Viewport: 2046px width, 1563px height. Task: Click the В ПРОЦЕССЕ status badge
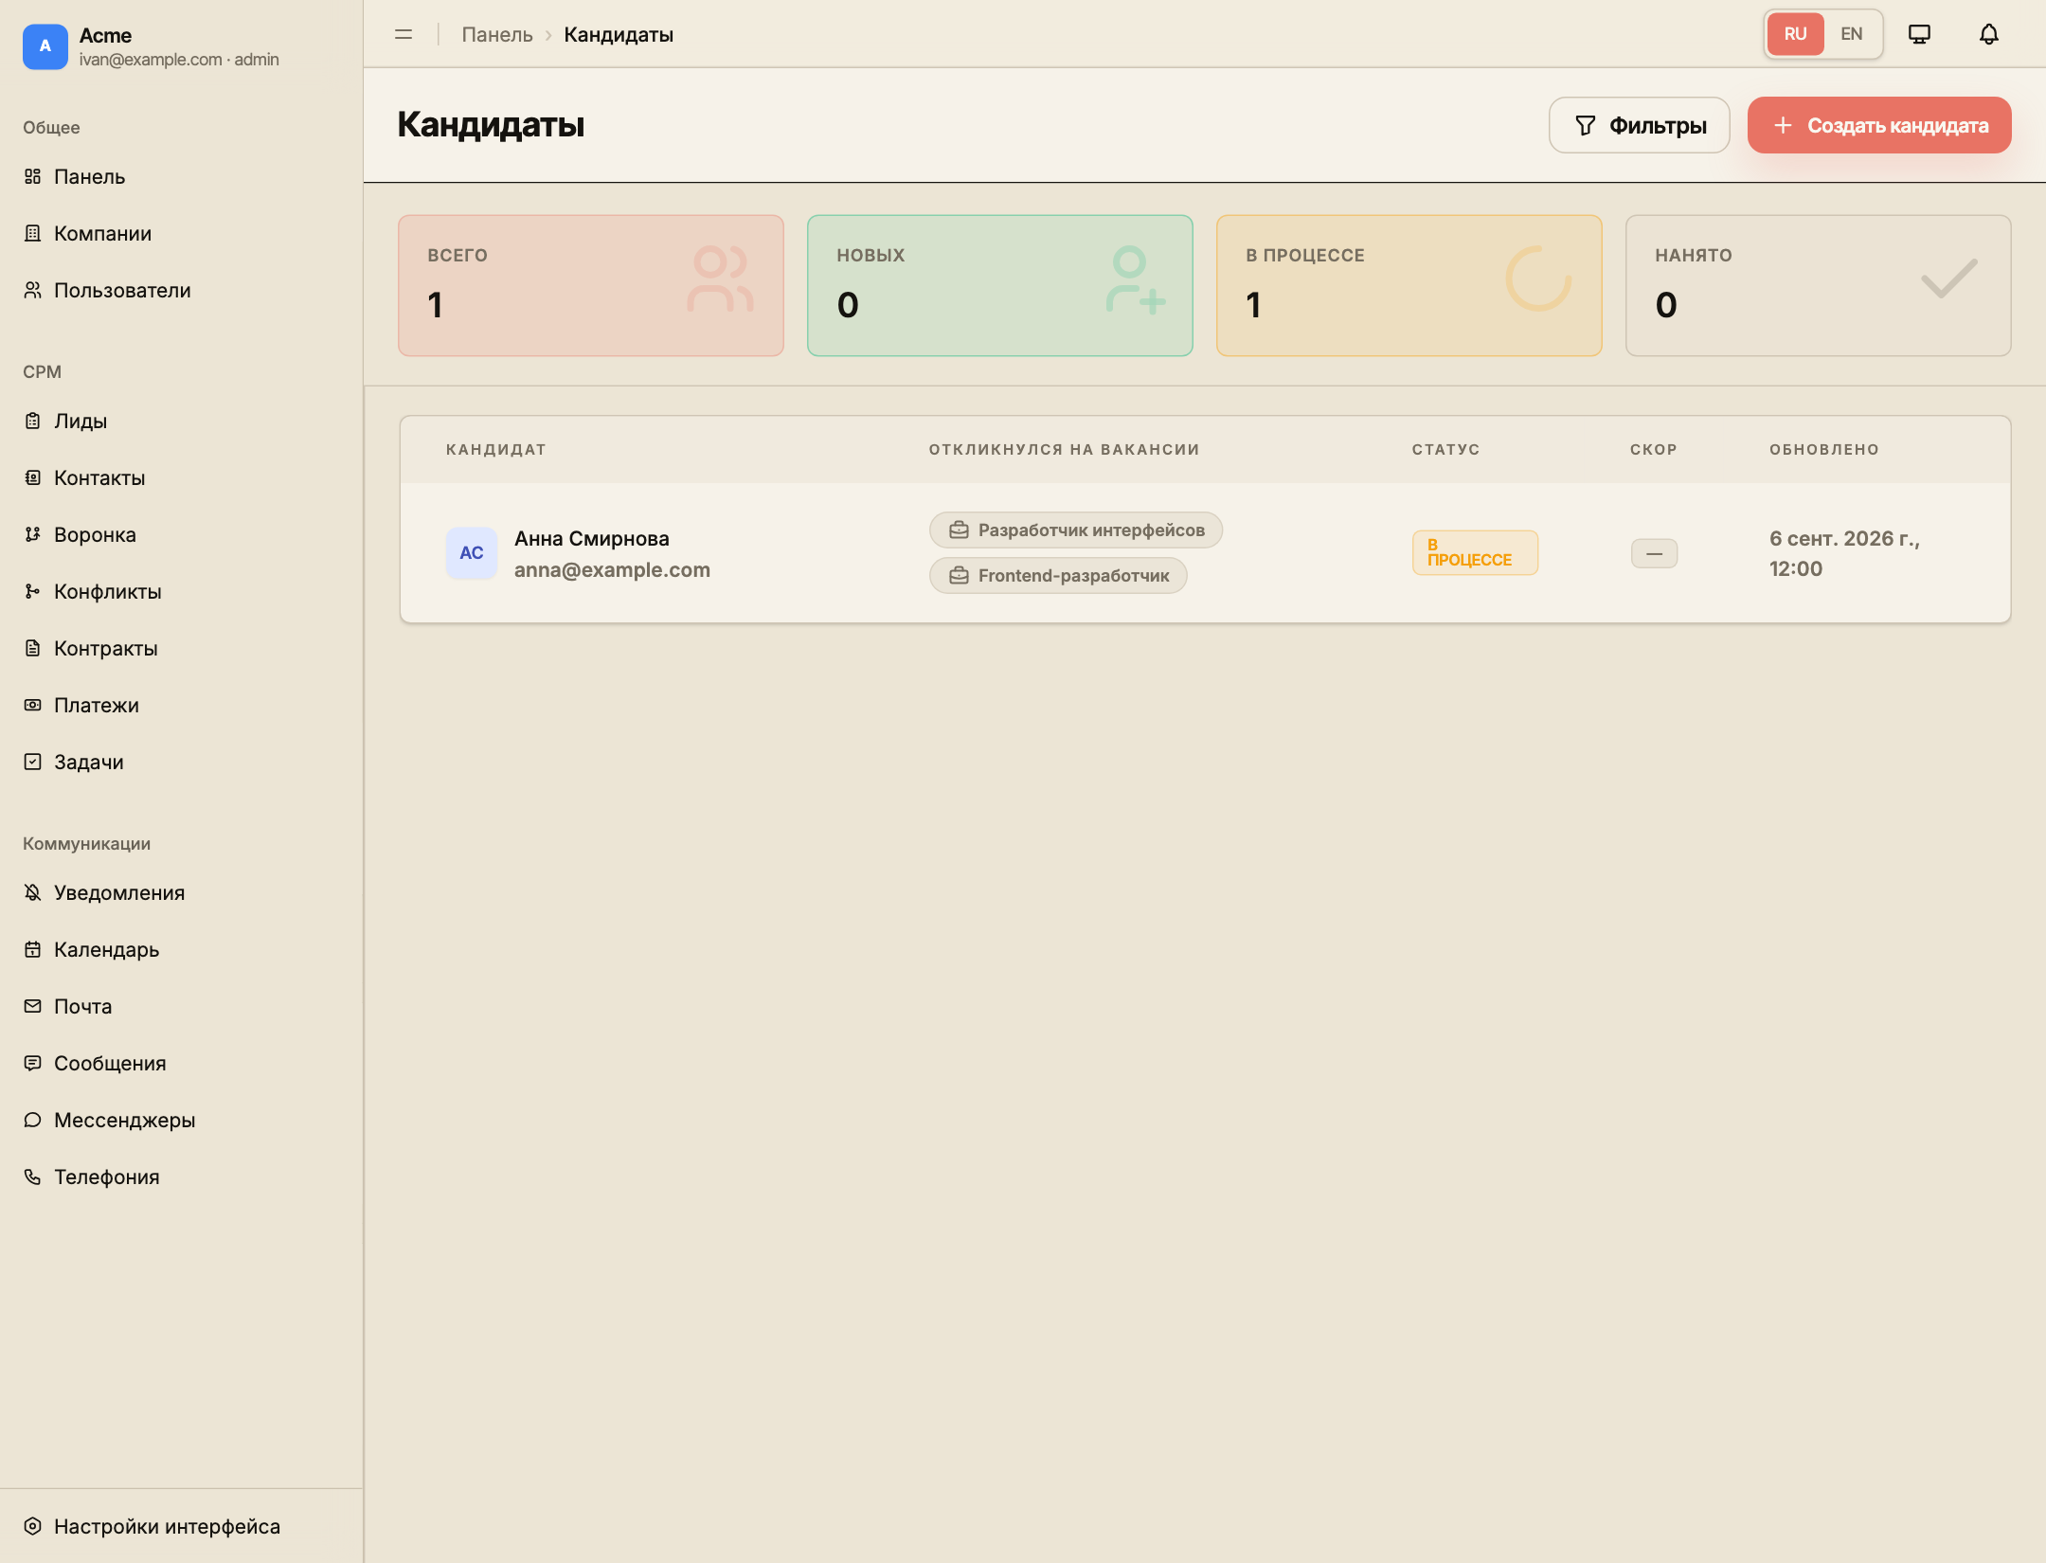[1475, 552]
